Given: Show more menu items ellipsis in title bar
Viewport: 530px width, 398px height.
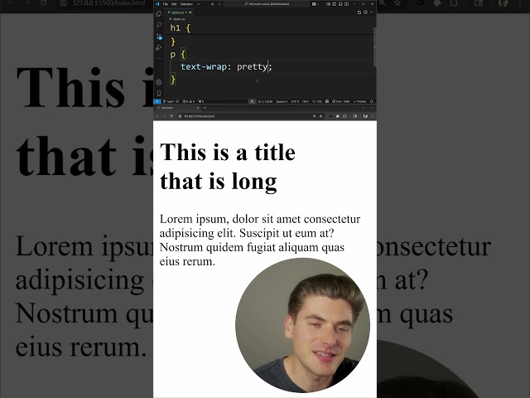Looking at the screenshot, I should 199,4.
